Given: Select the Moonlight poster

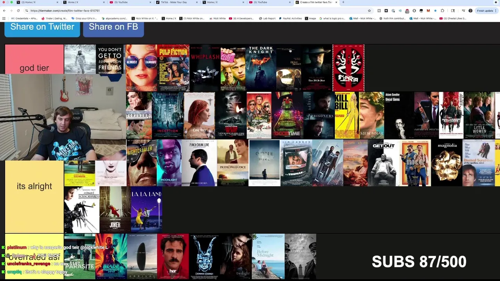Looking at the screenshot, I should tap(169, 163).
